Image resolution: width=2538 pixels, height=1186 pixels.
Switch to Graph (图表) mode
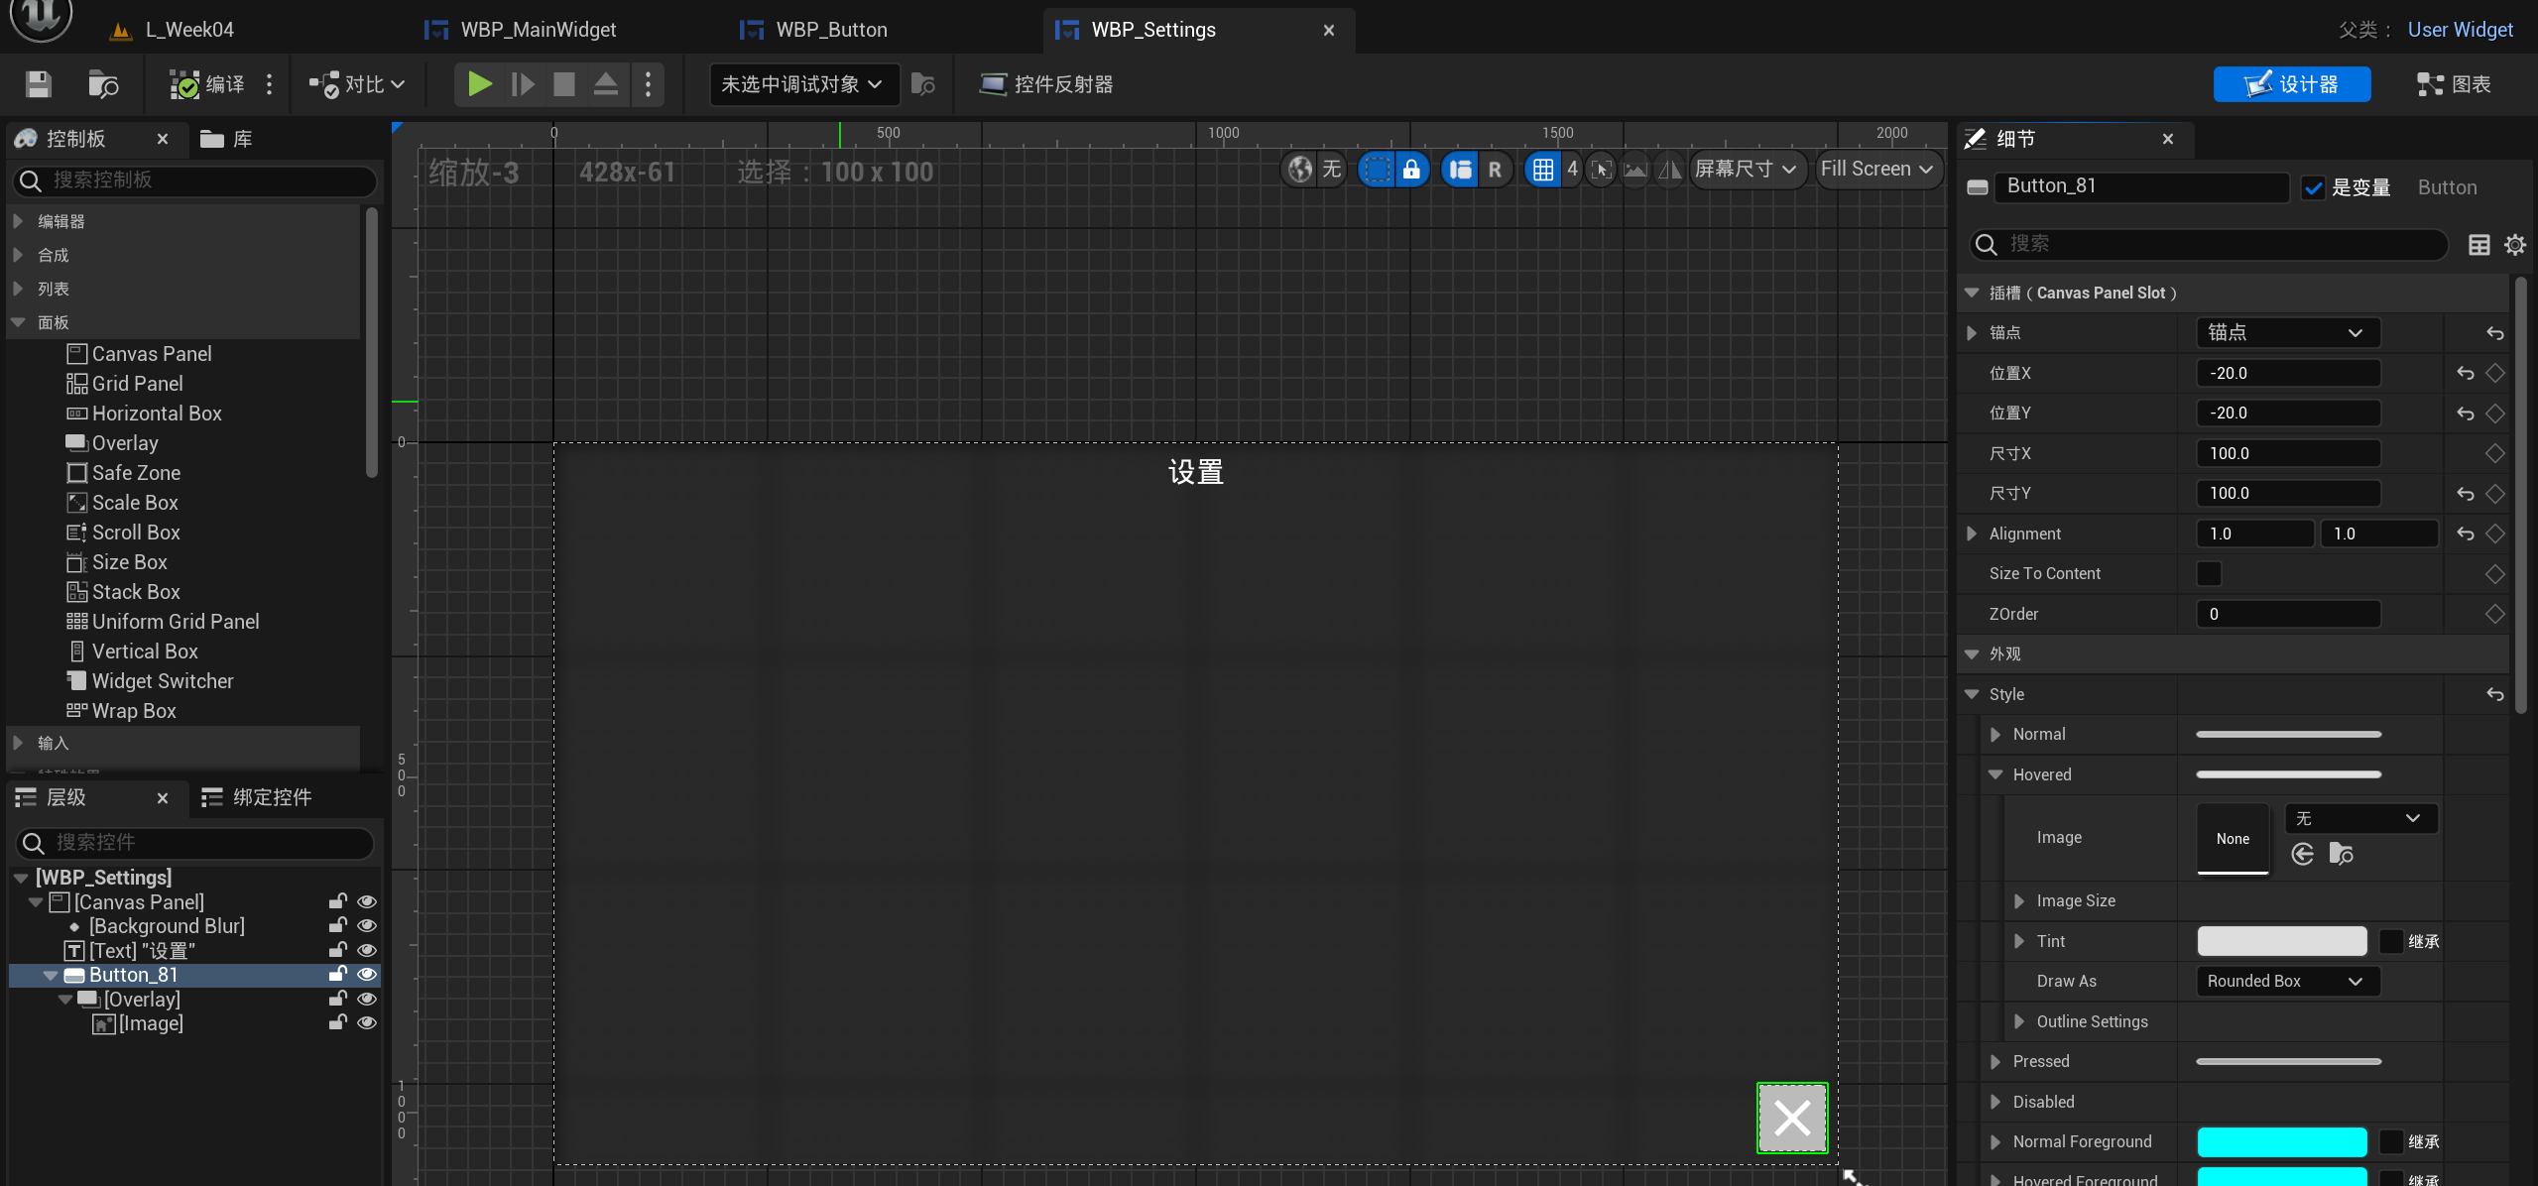pyautogui.click(x=2454, y=84)
